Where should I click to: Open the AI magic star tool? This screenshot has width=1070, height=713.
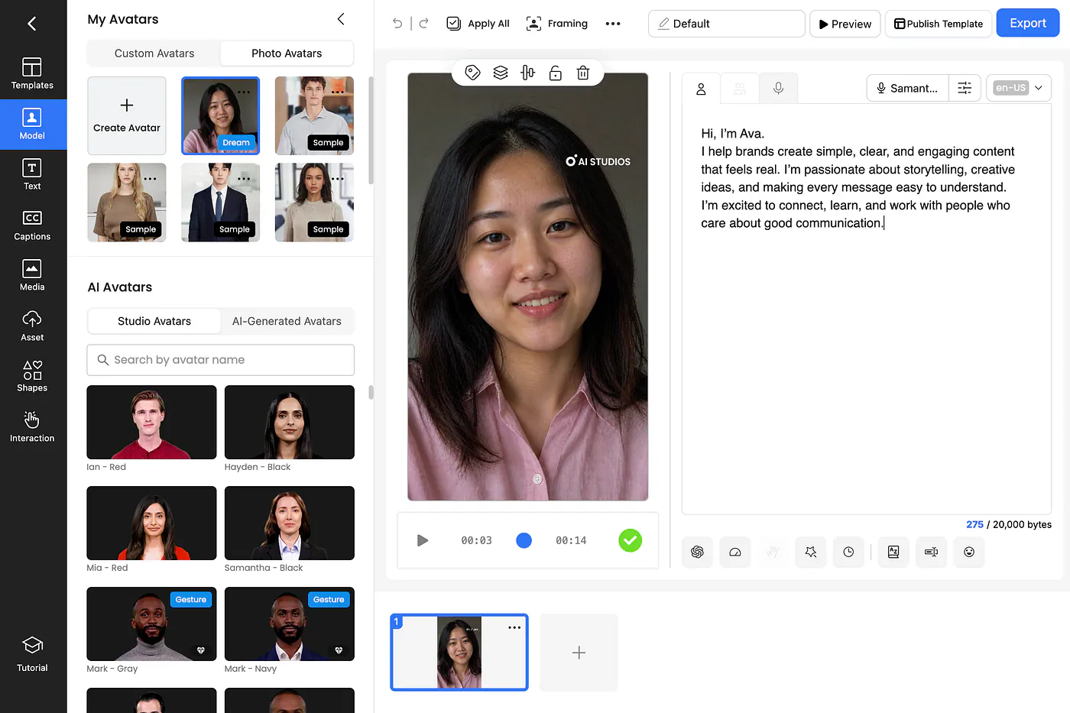(x=811, y=552)
